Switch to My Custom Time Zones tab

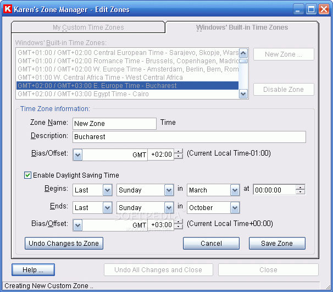pyautogui.click(x=88, y=27)
